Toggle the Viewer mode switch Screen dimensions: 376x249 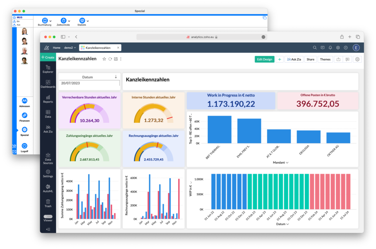pyautogui.click(x=48, y=216)
